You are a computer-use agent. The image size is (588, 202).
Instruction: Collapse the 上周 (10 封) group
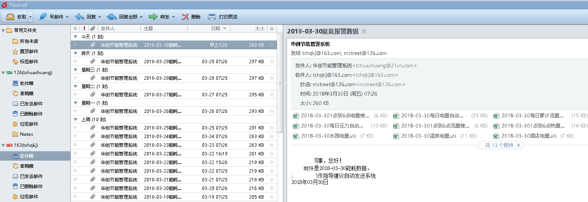click(x=75, y=120)
